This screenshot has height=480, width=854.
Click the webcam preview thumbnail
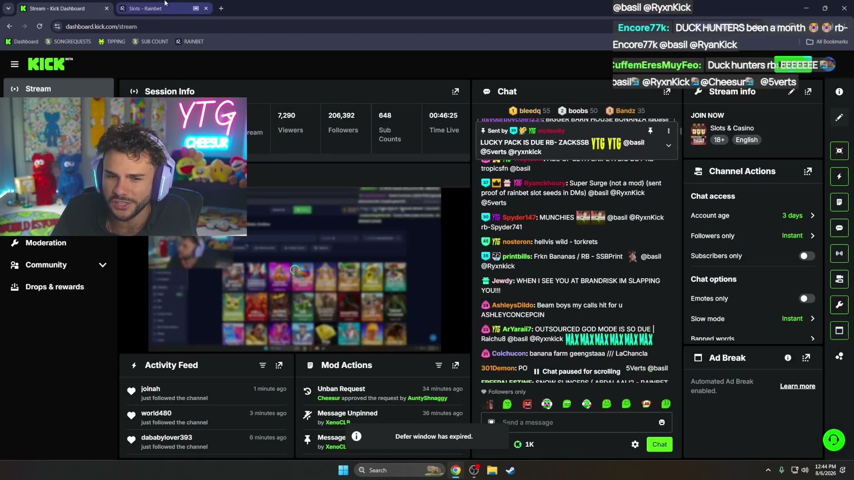(123, 167)
